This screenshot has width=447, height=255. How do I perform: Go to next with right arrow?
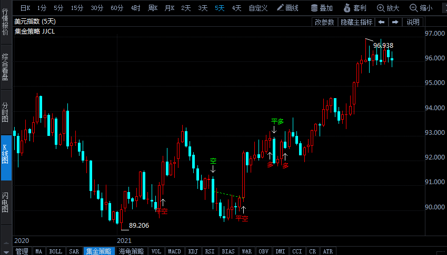395,22
